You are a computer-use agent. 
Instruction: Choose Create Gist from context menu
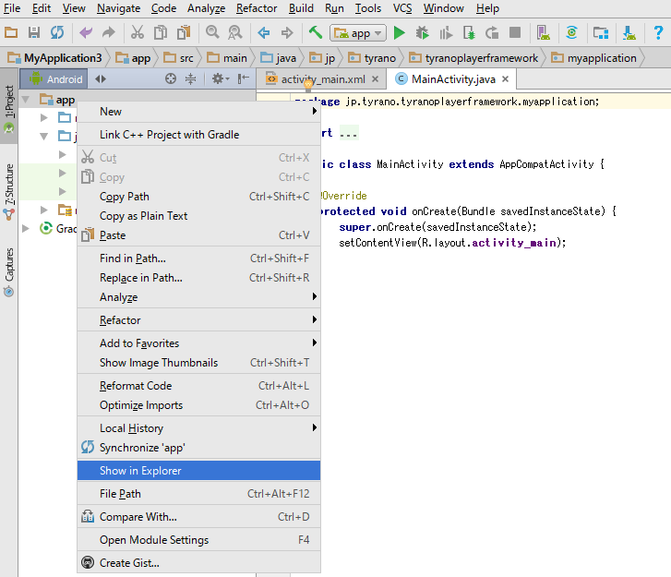tap(199, 563)
